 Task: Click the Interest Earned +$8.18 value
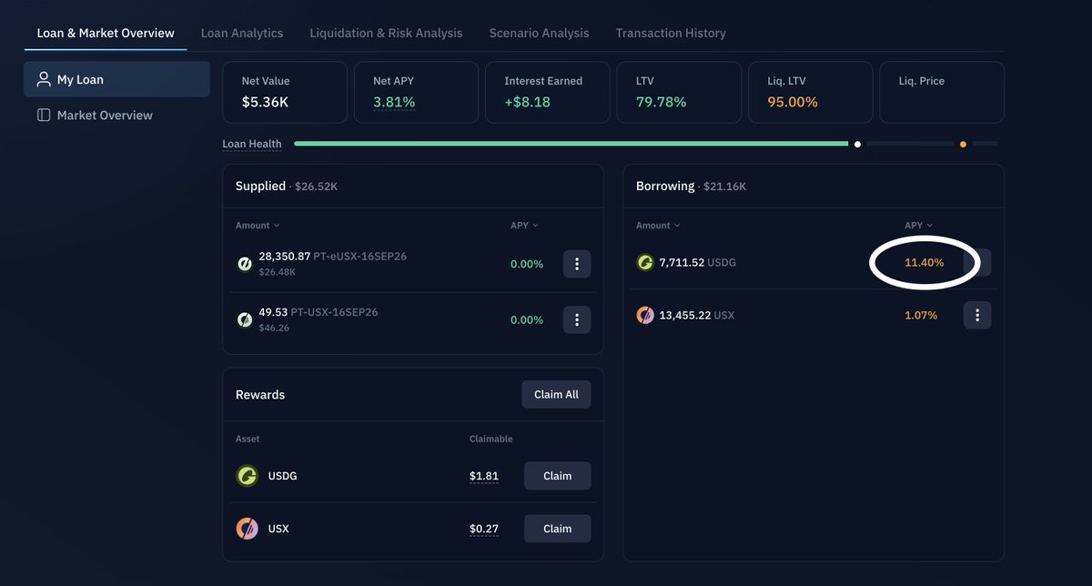pyautogui.click(x=528, y=102)
